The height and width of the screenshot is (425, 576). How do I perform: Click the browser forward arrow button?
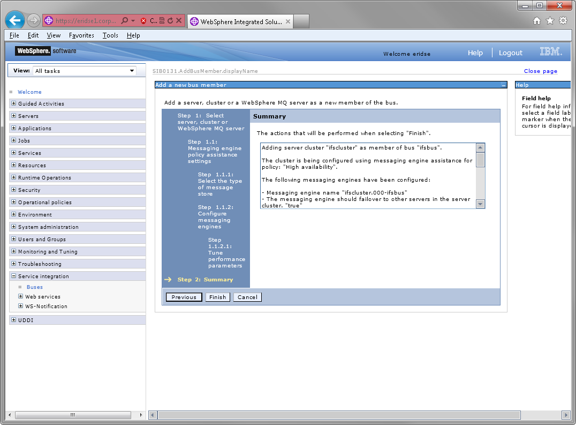coord(34,20)
